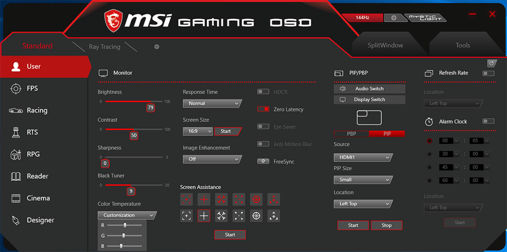Click the Brightness slider track
The height and width of the screenshot is (252, 507).
click(x=134, y=101)
